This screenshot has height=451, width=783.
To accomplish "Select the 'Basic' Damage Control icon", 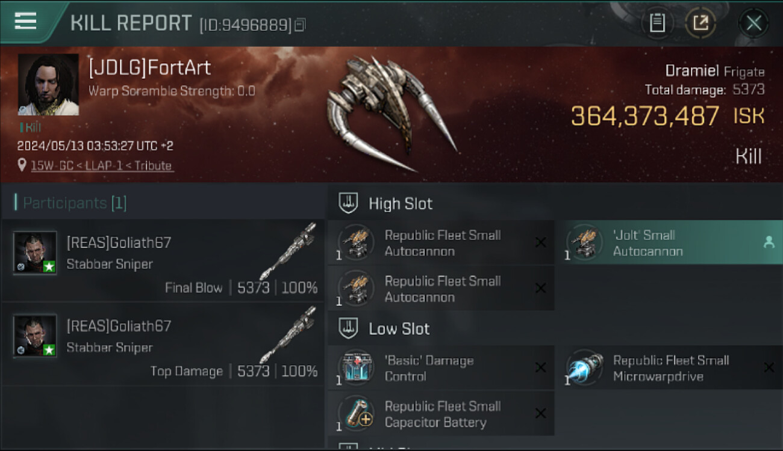I will click(x=355, y=368).
